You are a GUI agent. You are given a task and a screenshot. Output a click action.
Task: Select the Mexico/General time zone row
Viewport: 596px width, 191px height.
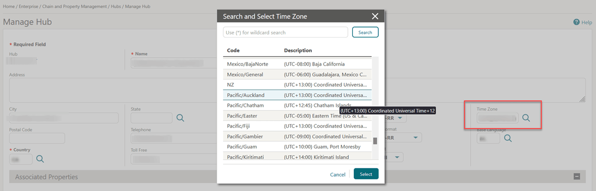tap(297, 74)
